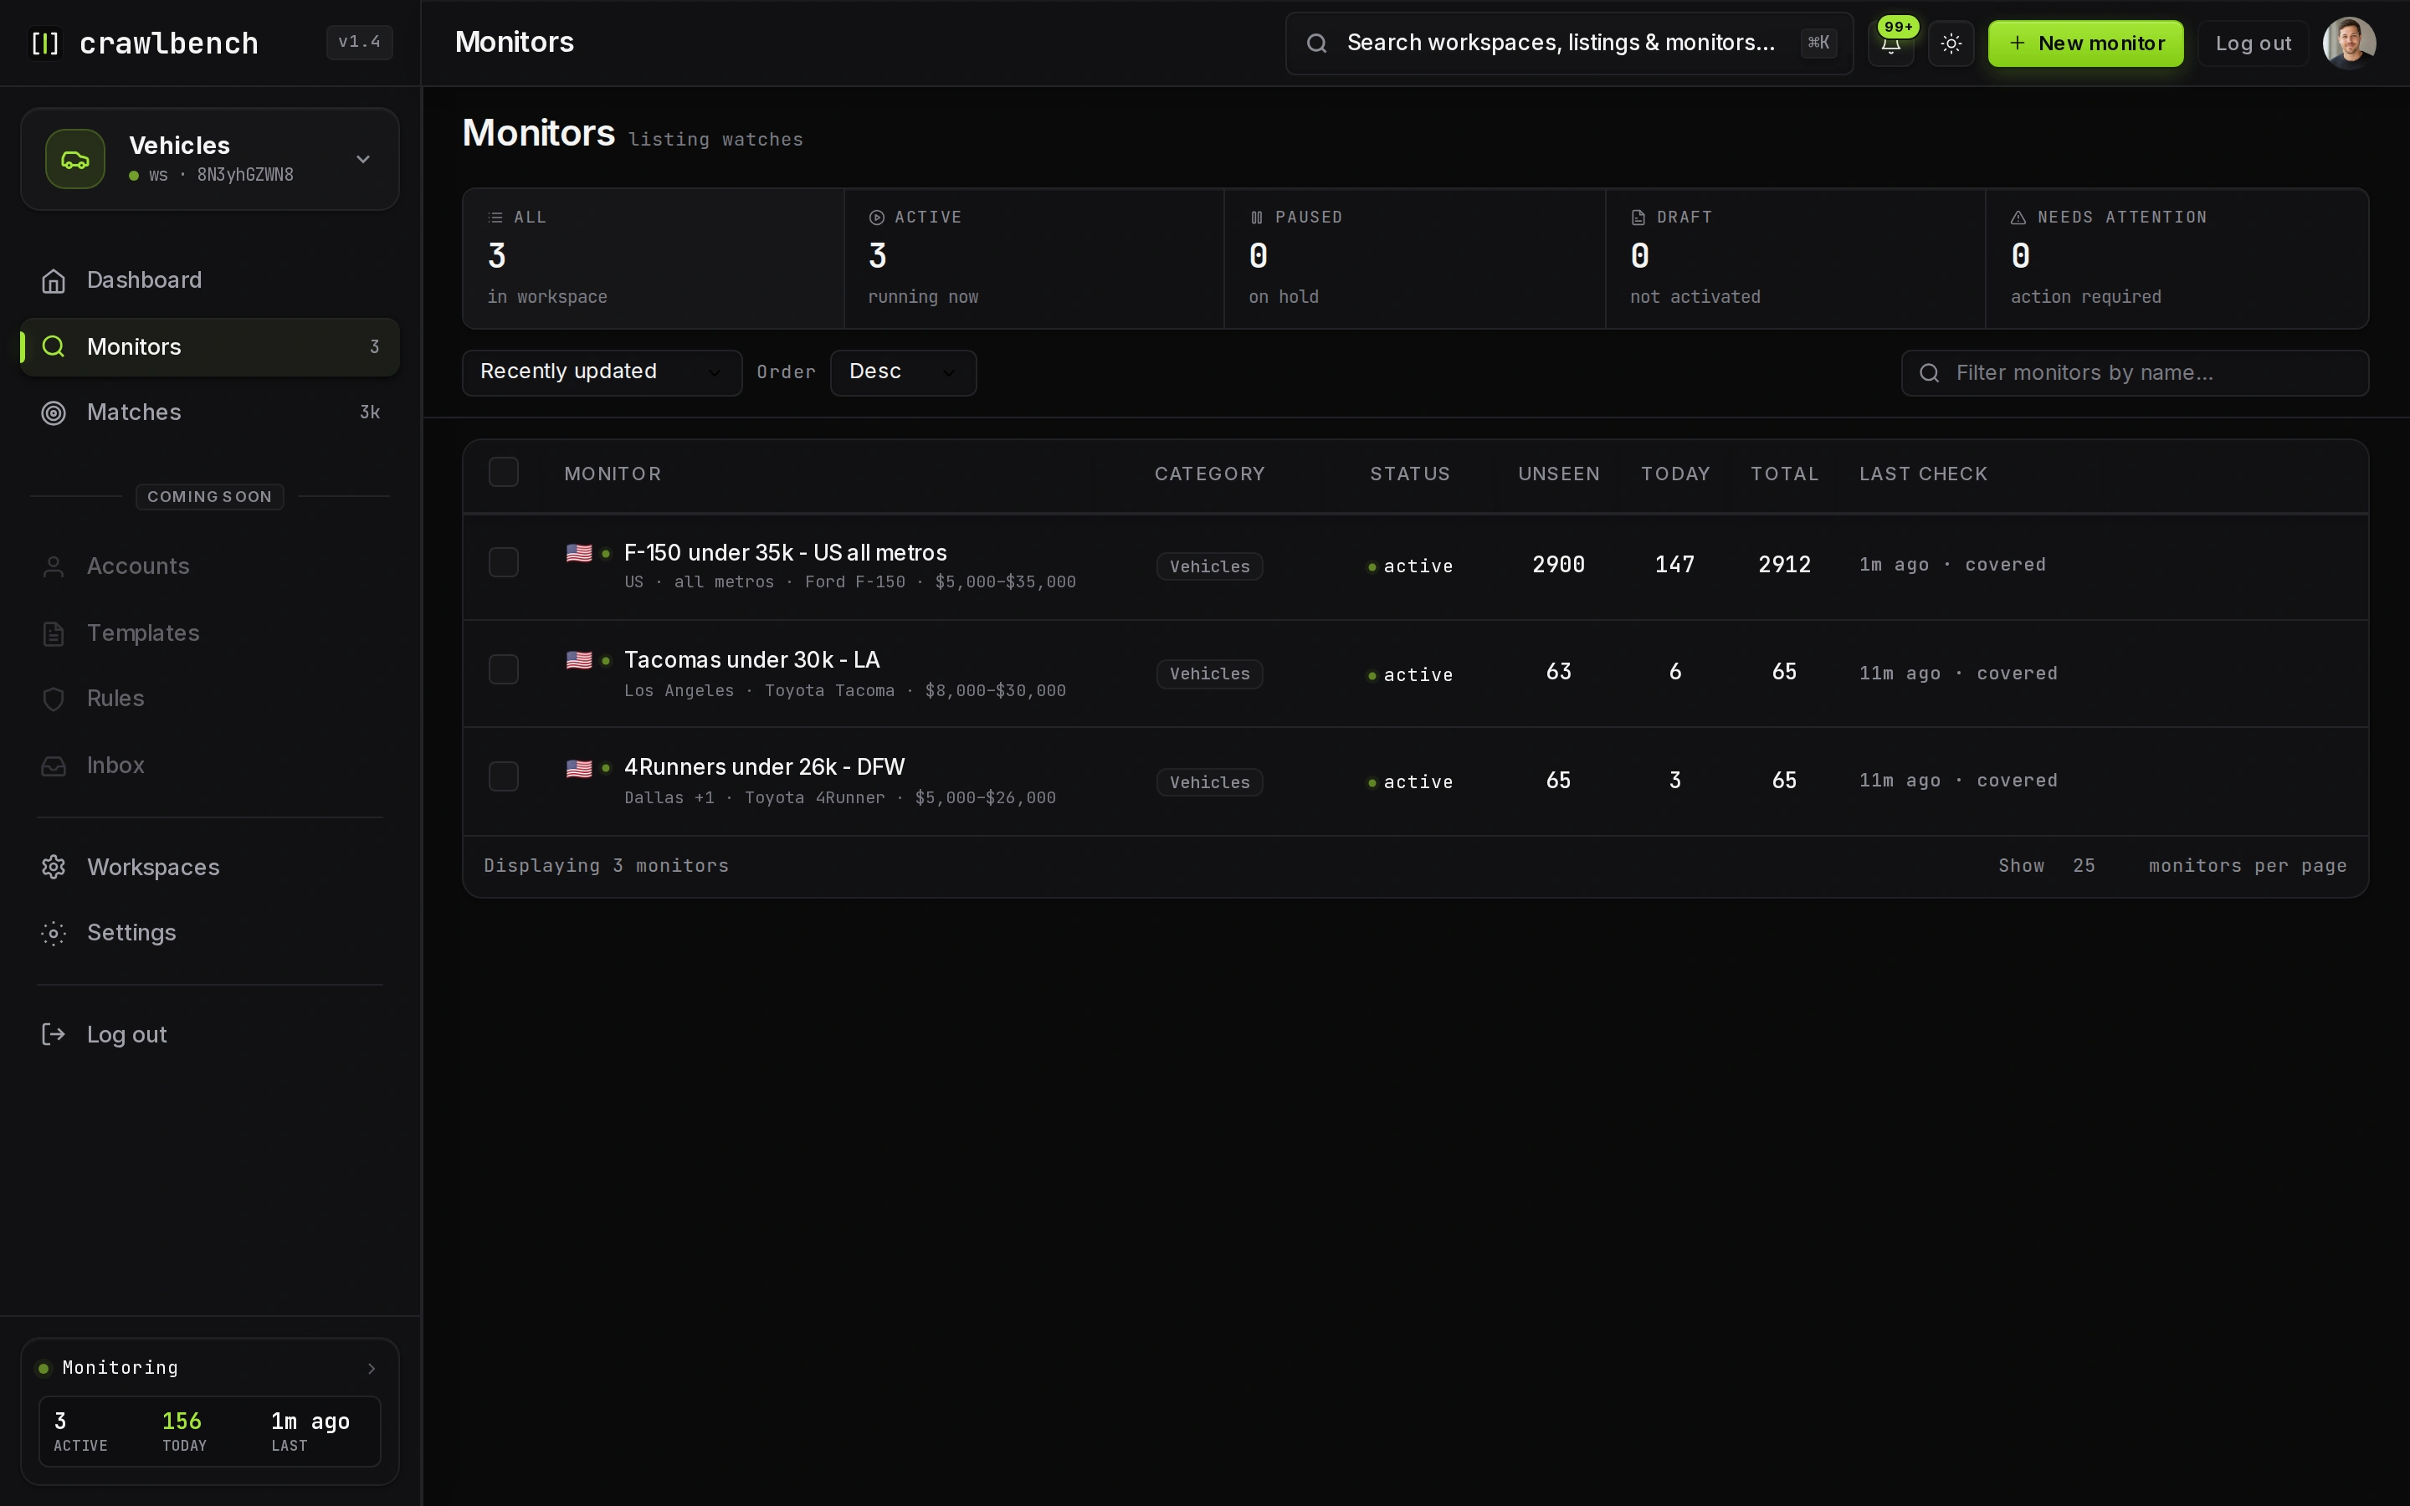The height and width of the screenshot is (1506, 2410).
Task: Open the notifications bell icon
Action: (x=1890, y=44)
